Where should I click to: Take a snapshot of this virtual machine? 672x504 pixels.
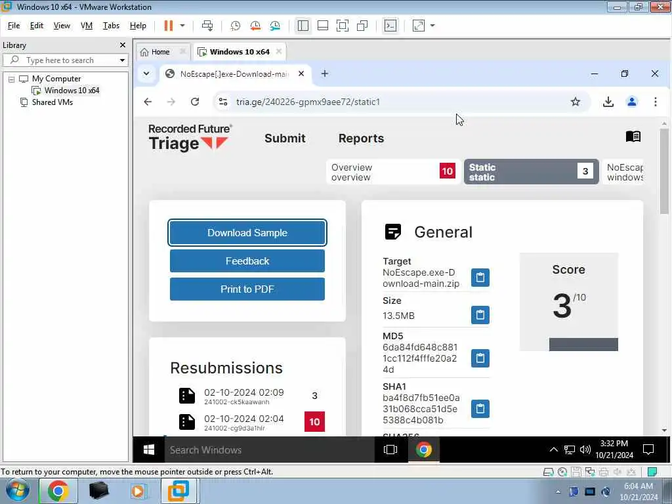point(236,26)
